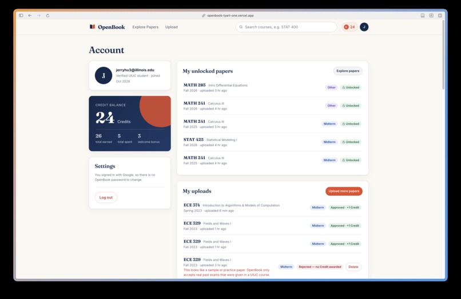Click the search magnifier icon
The height and width of the screenshot is (299, 461).
click(x=241, y=27)
